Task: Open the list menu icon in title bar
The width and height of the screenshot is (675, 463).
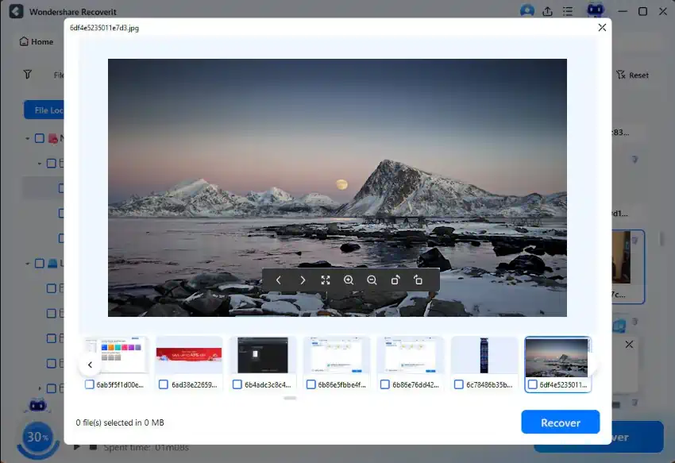Action: pos(568,11)
